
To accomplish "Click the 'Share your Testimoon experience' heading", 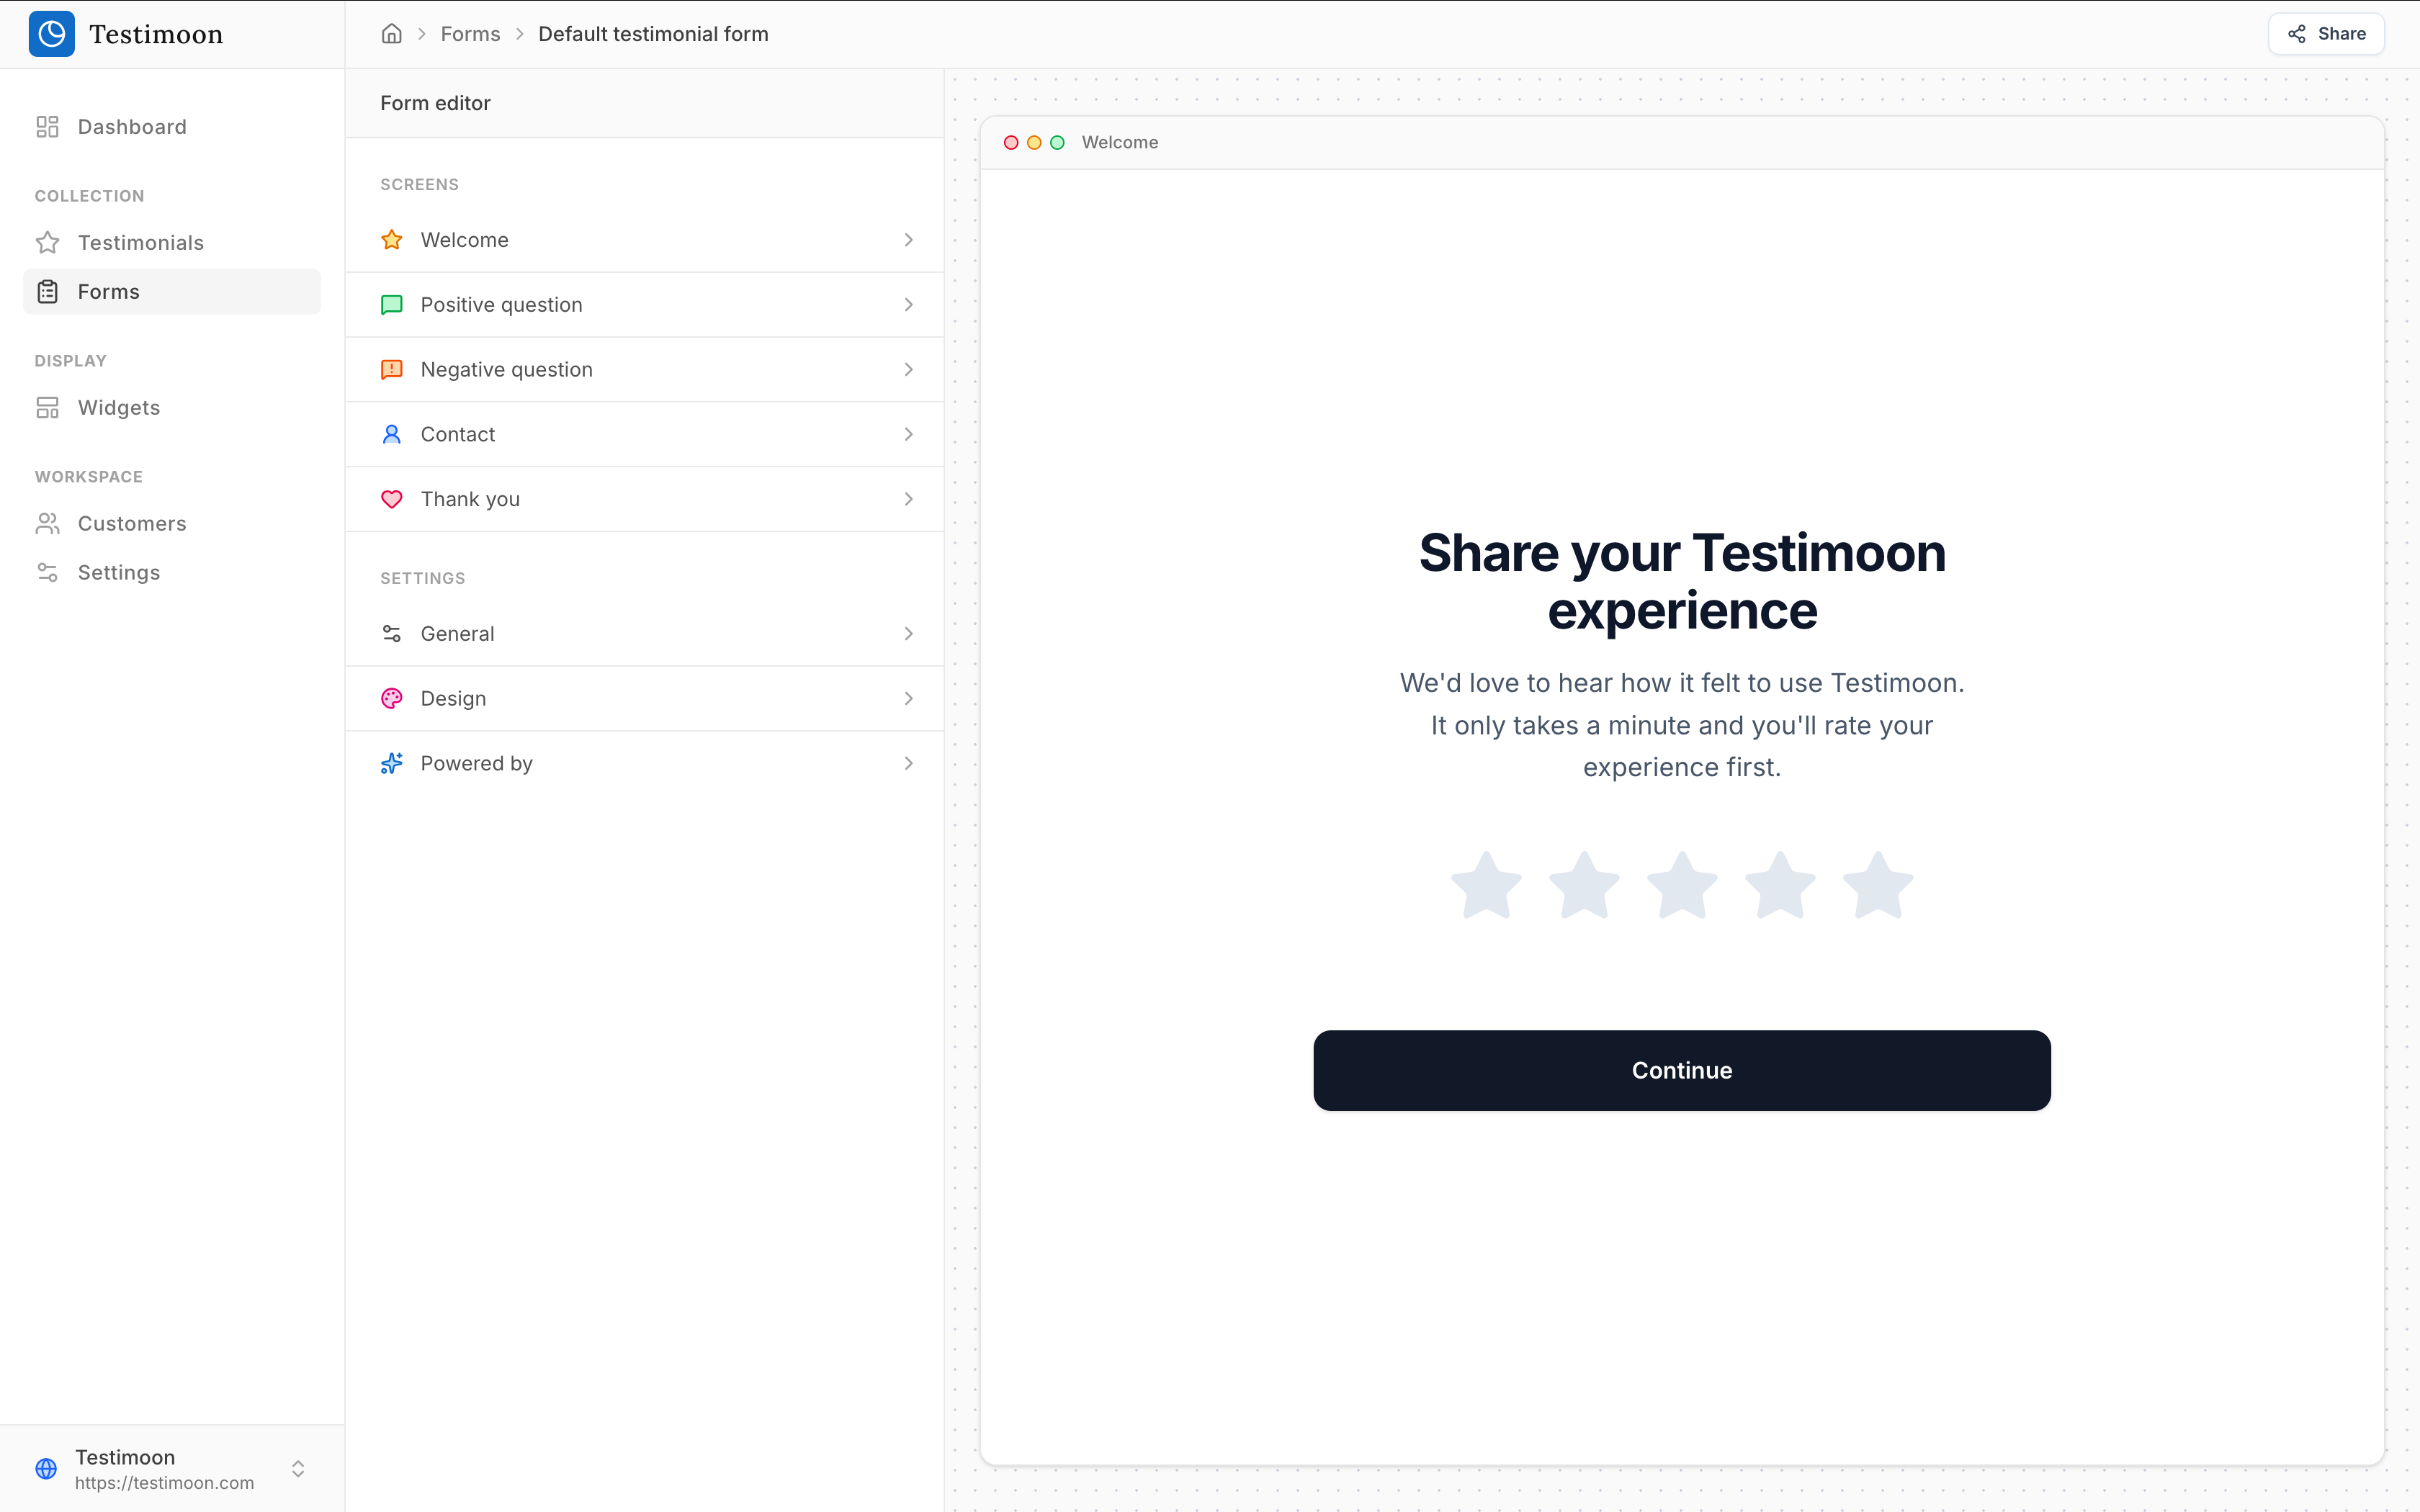I will pos(1682,582).
